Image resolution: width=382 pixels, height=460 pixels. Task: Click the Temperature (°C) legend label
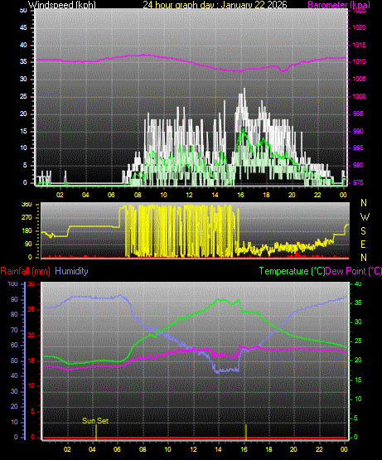[292, 271]
